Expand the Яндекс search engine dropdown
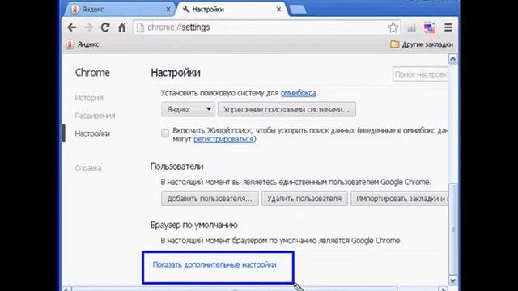Viewport: 518px width, 291px height. click(x=188, y=109)
